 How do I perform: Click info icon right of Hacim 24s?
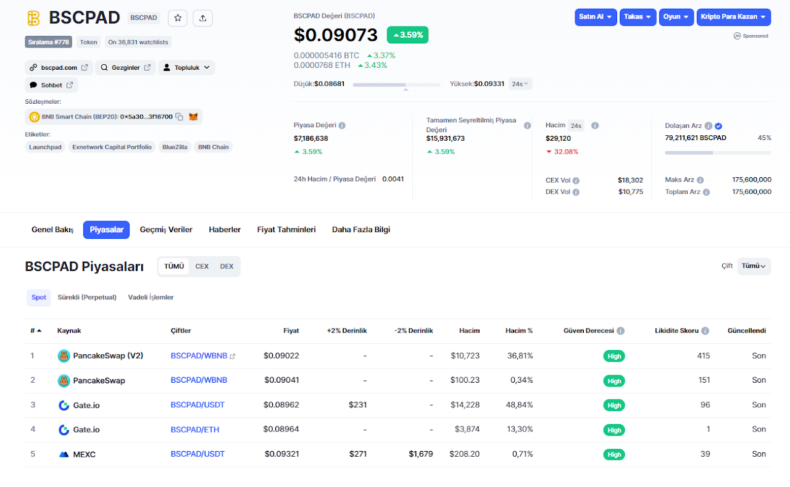(x=595, y=125)
